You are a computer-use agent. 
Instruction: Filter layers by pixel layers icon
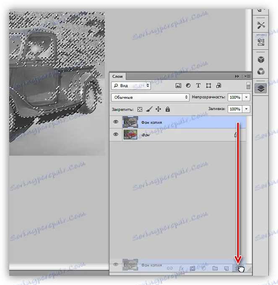click(178, 86)
